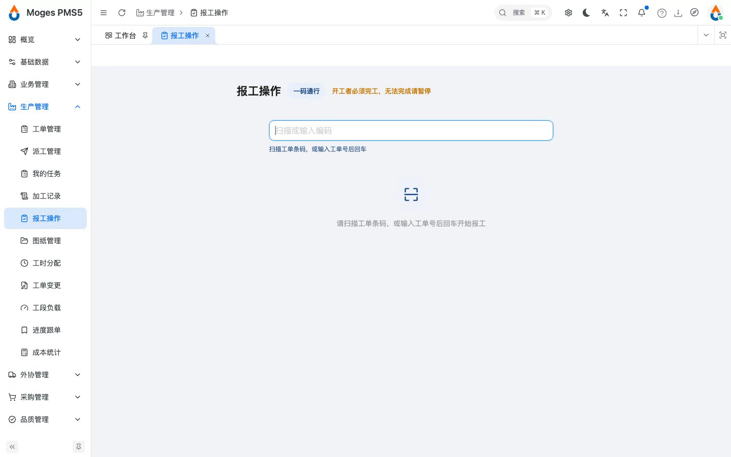Open 工单变更 in the sidebar
Screen dimensions: 731x457
coord(45,285)
